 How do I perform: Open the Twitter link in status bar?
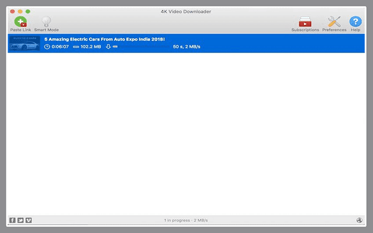click(20, 220)
